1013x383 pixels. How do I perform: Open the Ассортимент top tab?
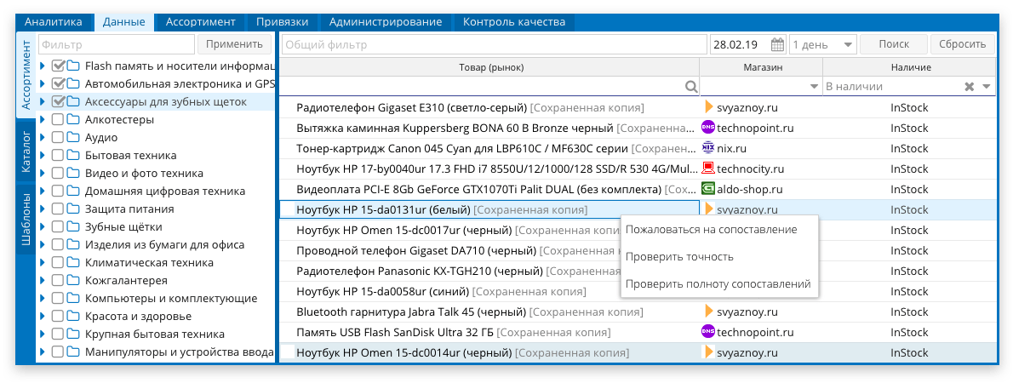pyautogui.click(x=200, y=22)
